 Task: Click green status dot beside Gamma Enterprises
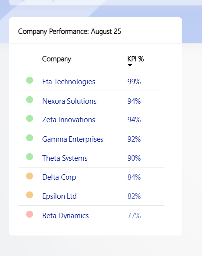(x=30, y=138)
